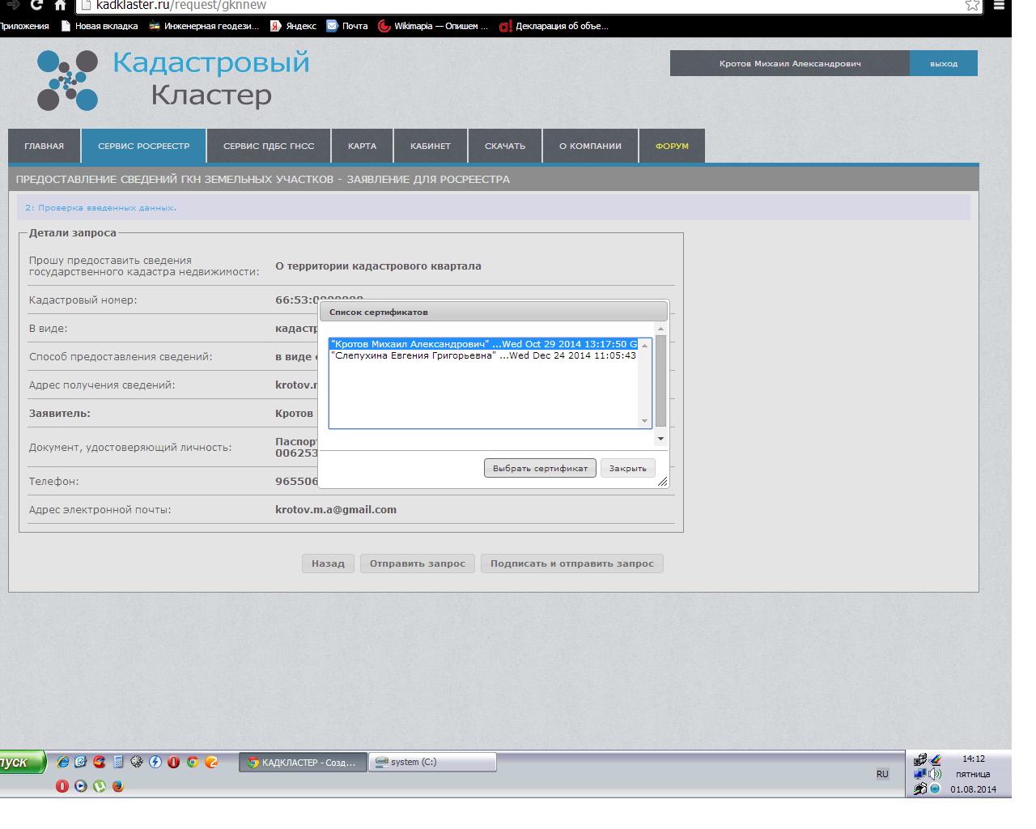The image size is (1036, 829).
Task: Bookmark page with the star icon
Action: pyautogui.click(x=972, y=6)
